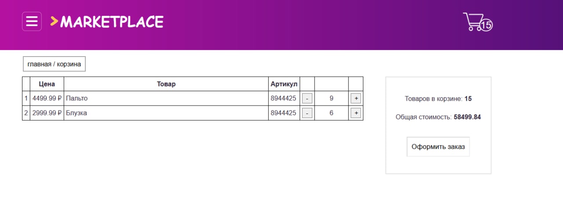Open the hamburger menu
Viewport: 563px width, 221px height.
(x=32, y=21)
